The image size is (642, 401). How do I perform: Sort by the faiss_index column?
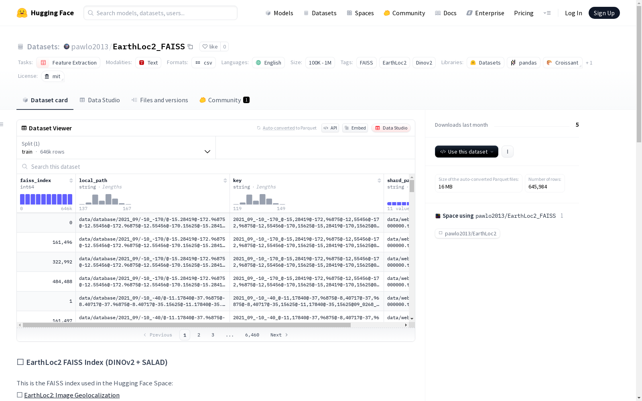click(71, 180)
